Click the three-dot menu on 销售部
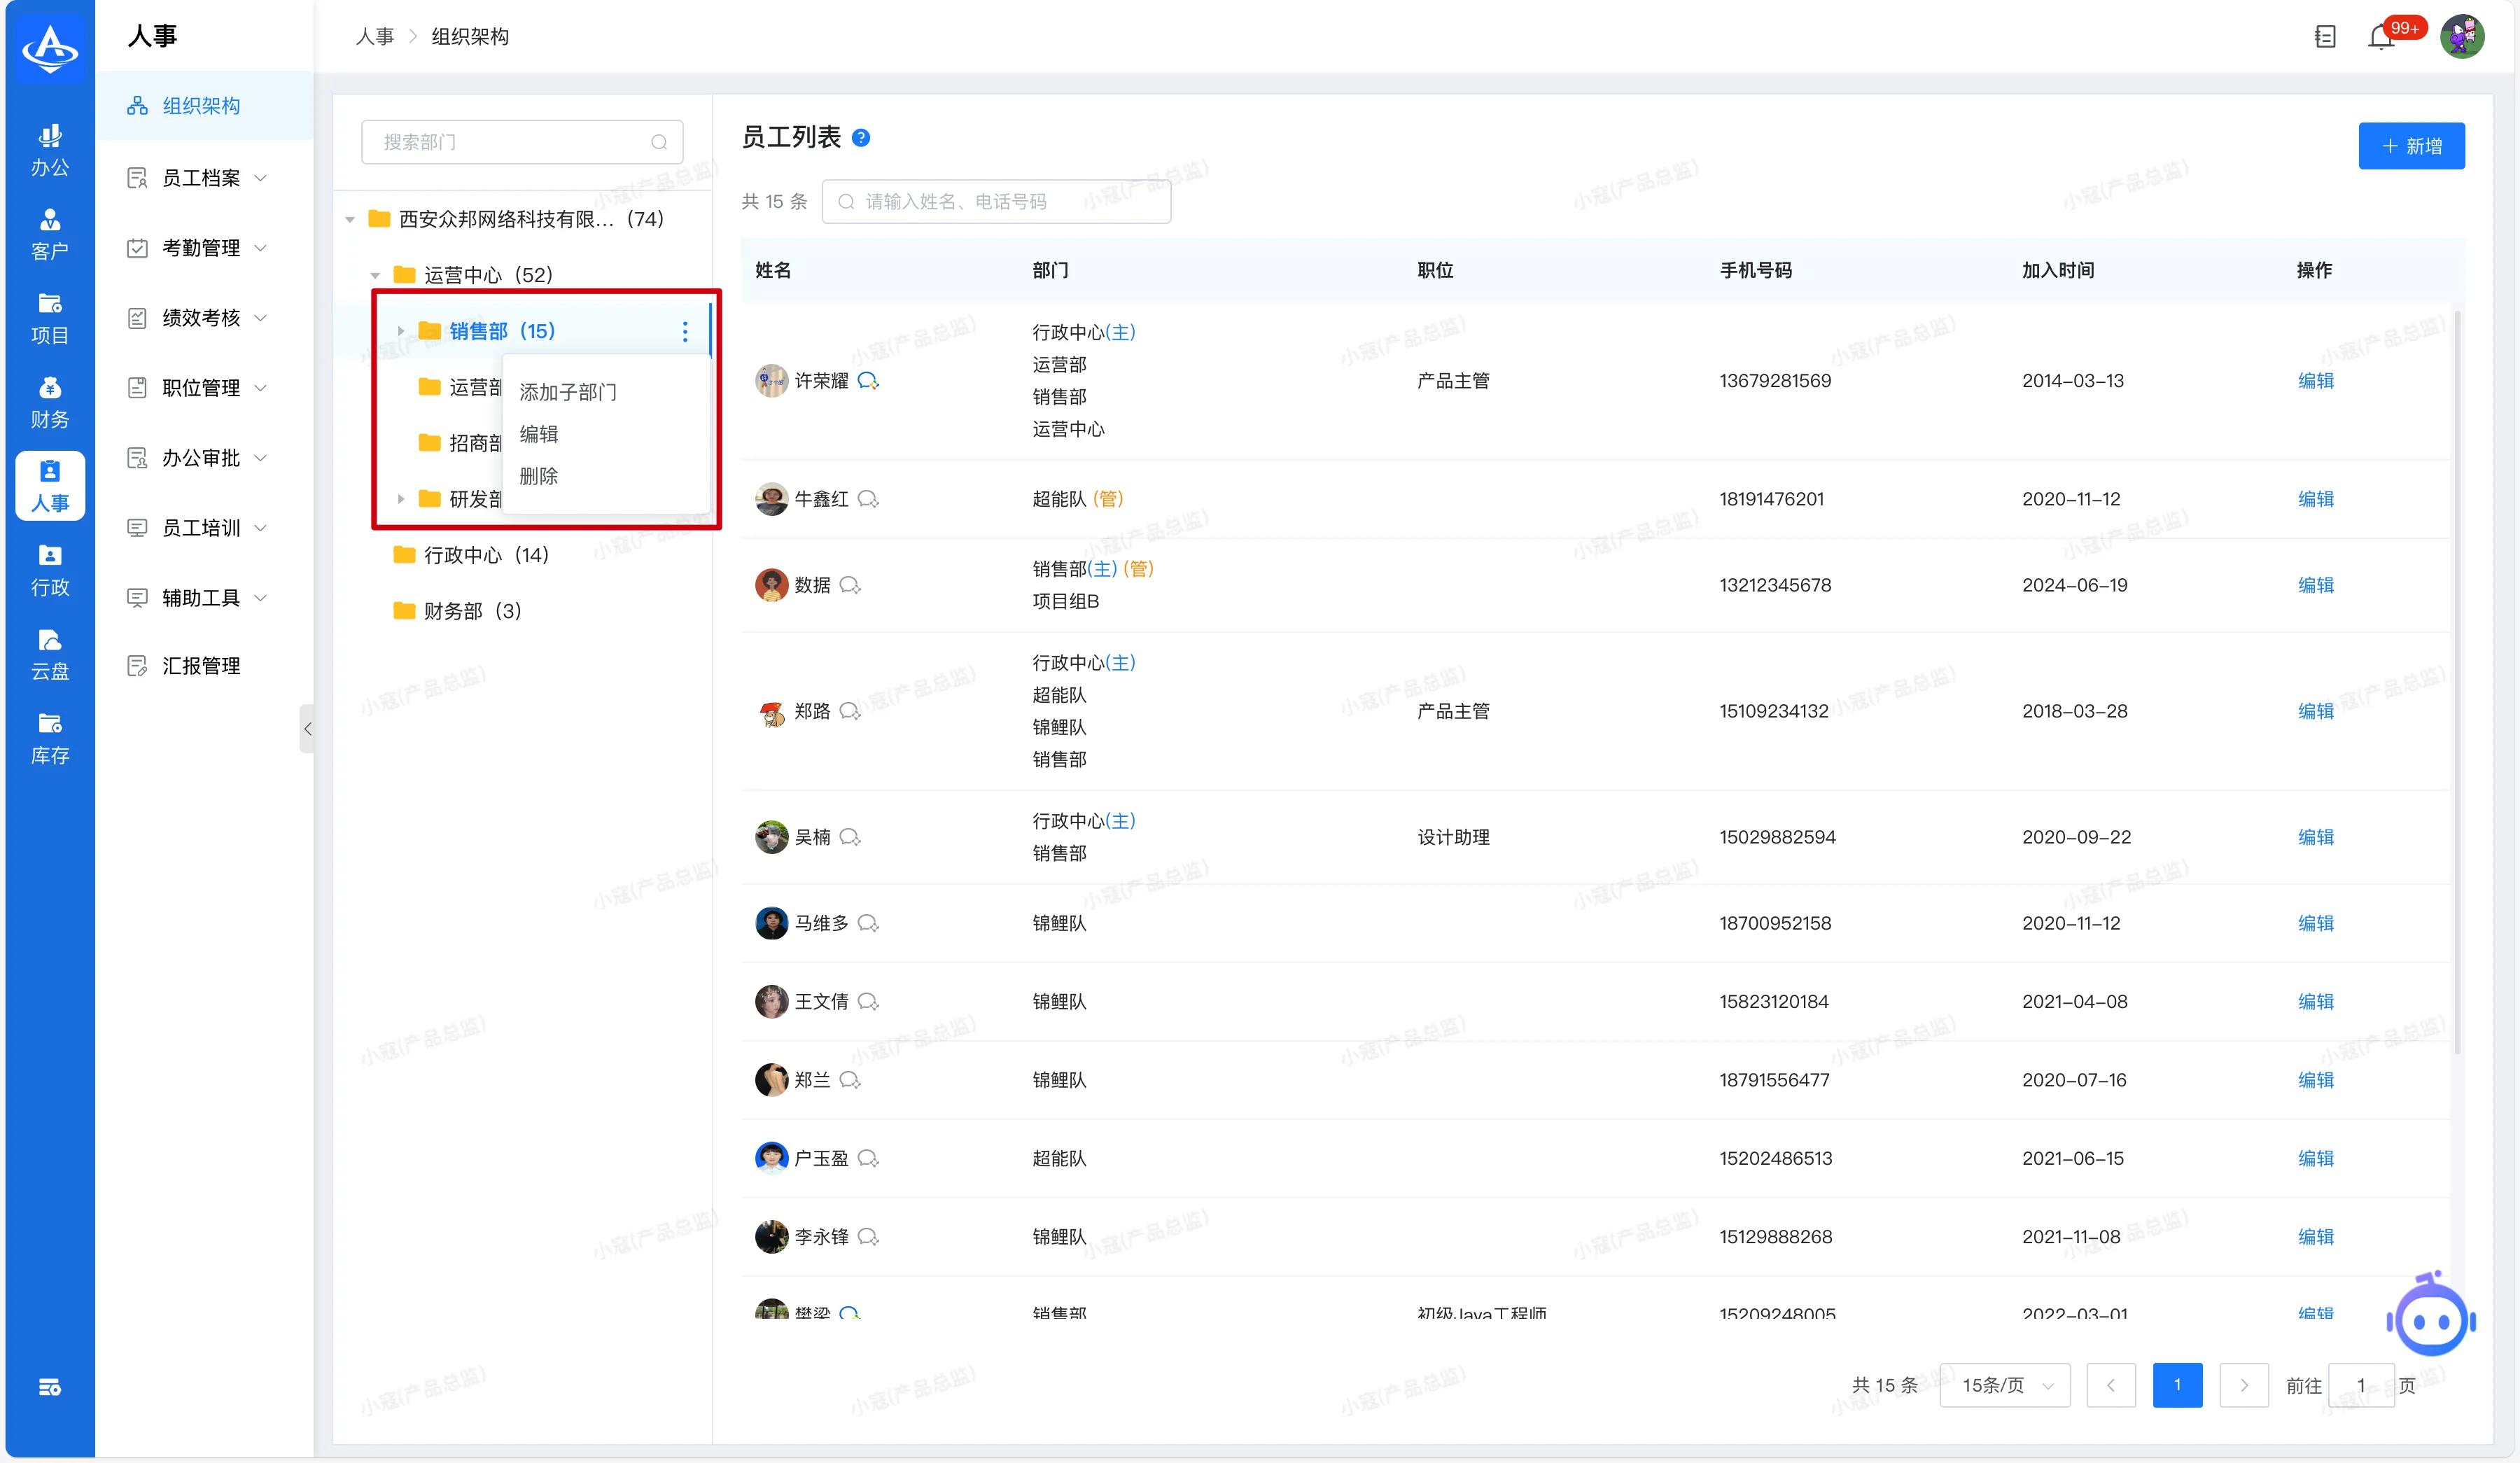 pyautogui.click(x=685, y=331)
